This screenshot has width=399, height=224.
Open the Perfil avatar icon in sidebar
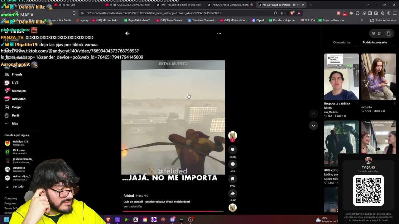point(7,115)
